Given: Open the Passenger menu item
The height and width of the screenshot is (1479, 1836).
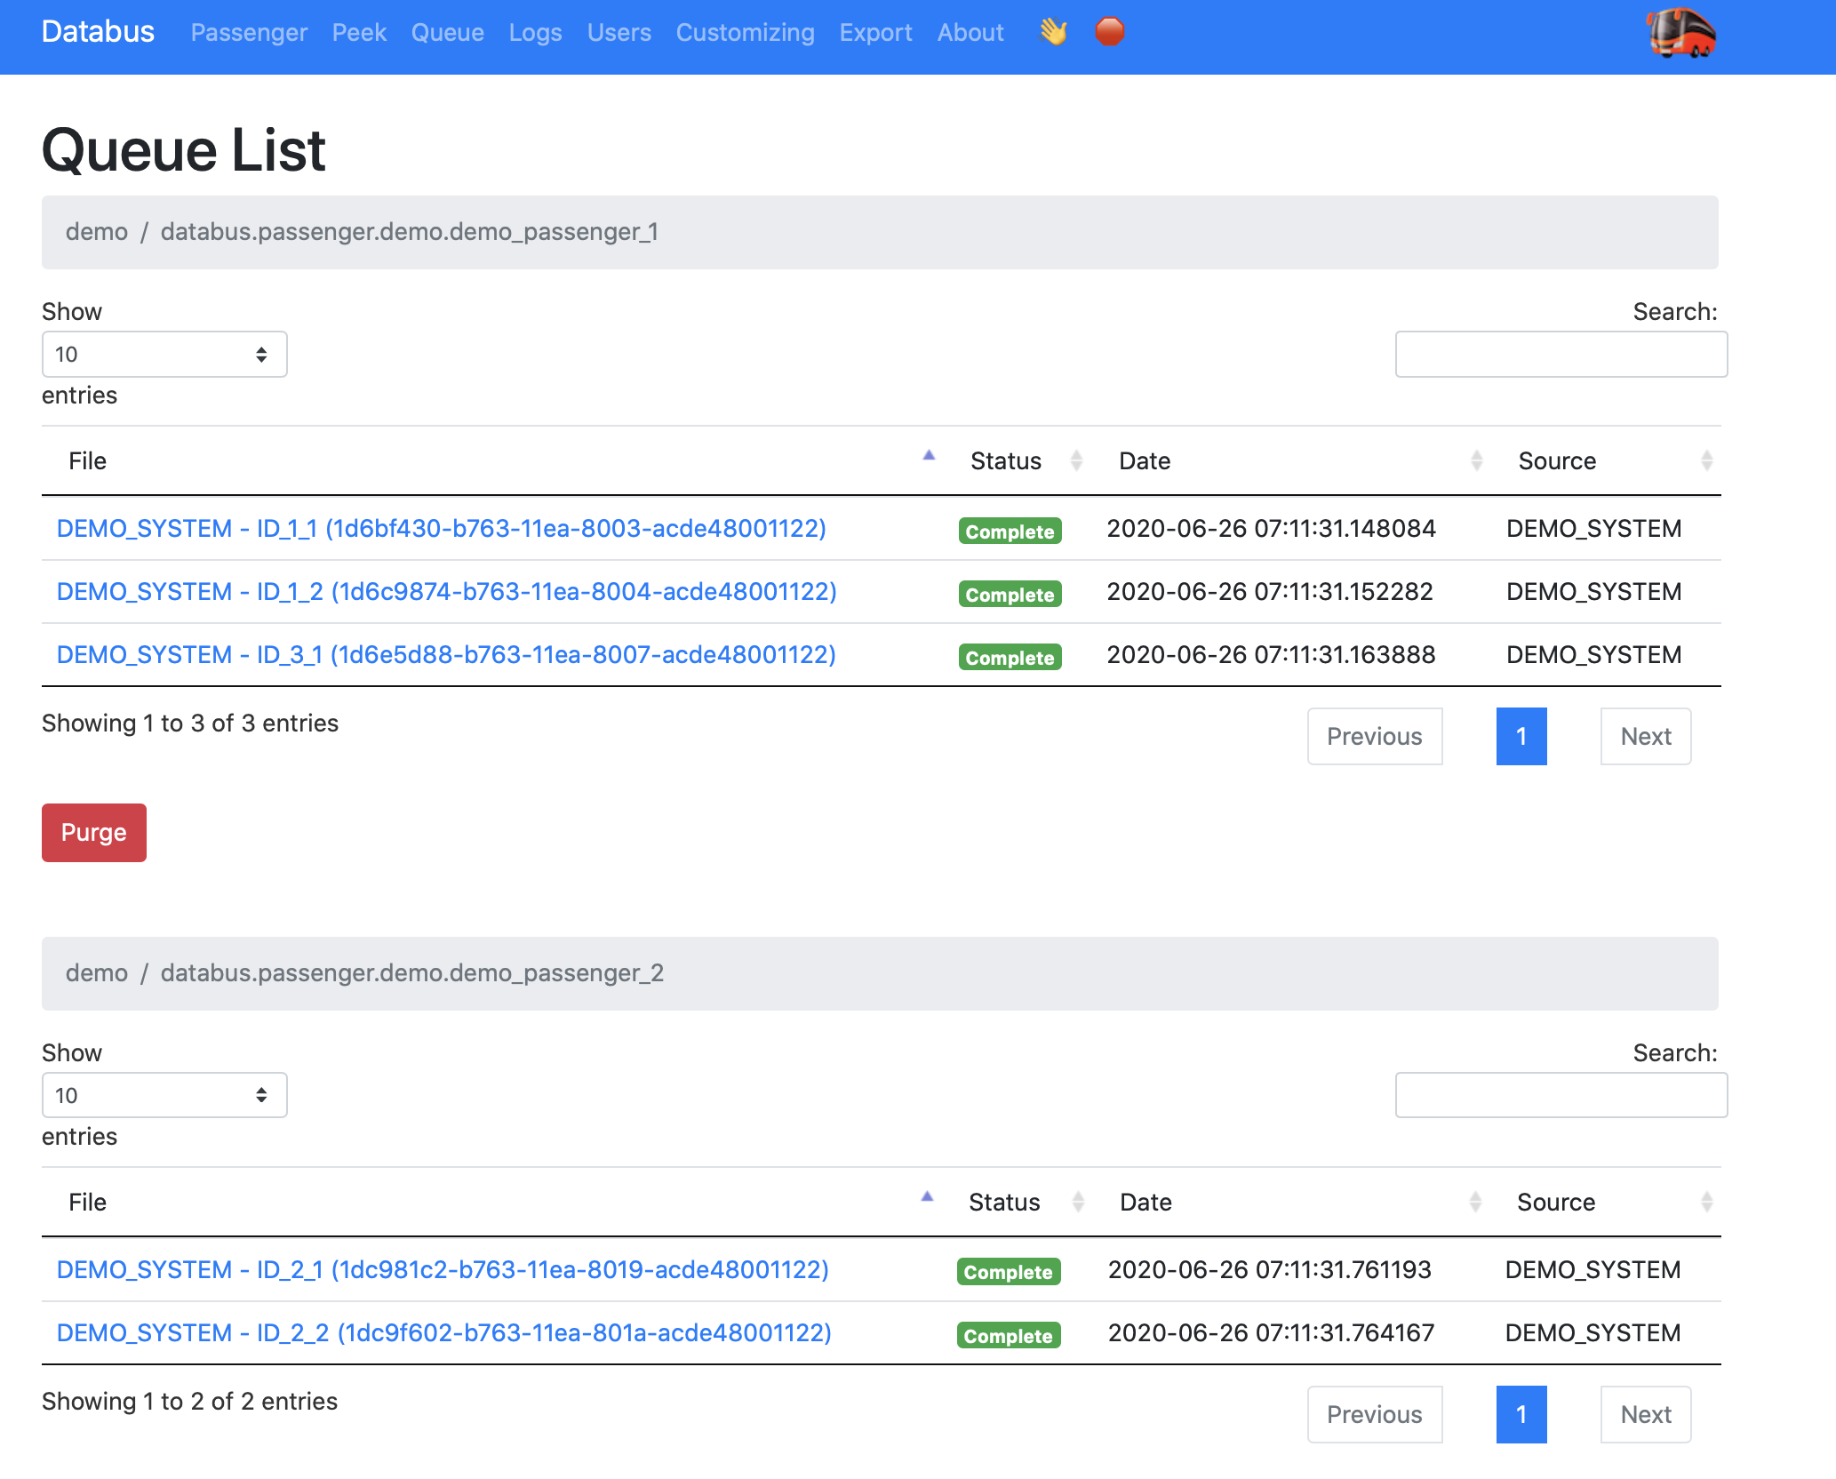Looking at the screenshot, I should [x=249, y=33].
